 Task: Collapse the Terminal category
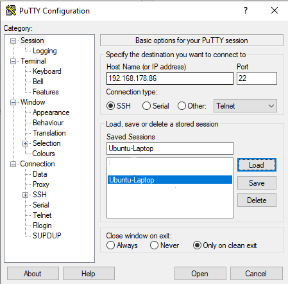13,62
